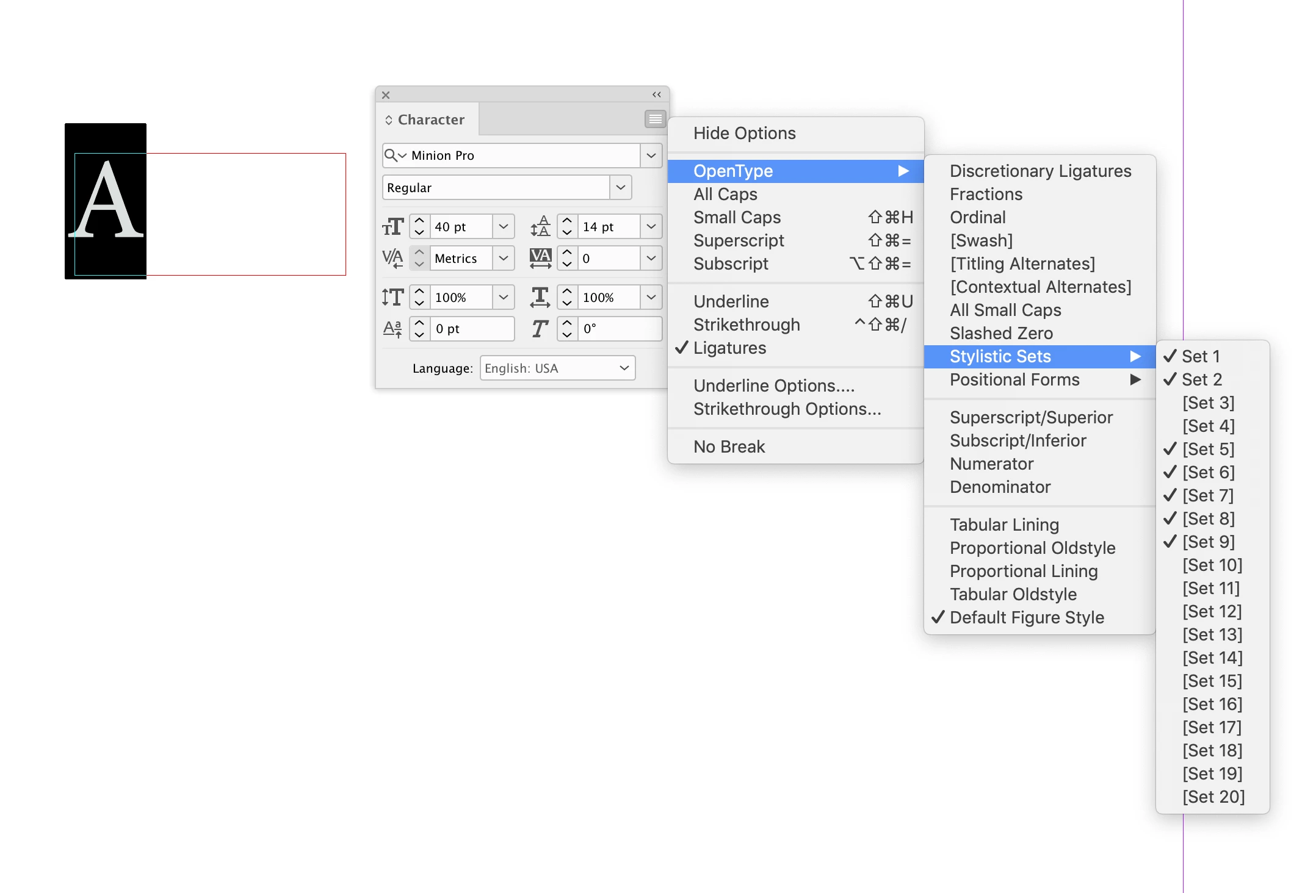1316x893 pixels.
Task: Toggle stylistic Set 1 off
Action: pos(1200,356)
